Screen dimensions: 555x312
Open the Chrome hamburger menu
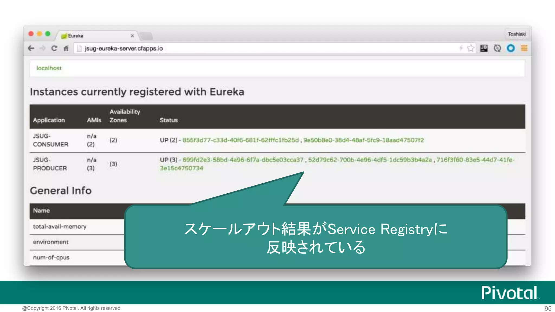coord(524,48)
